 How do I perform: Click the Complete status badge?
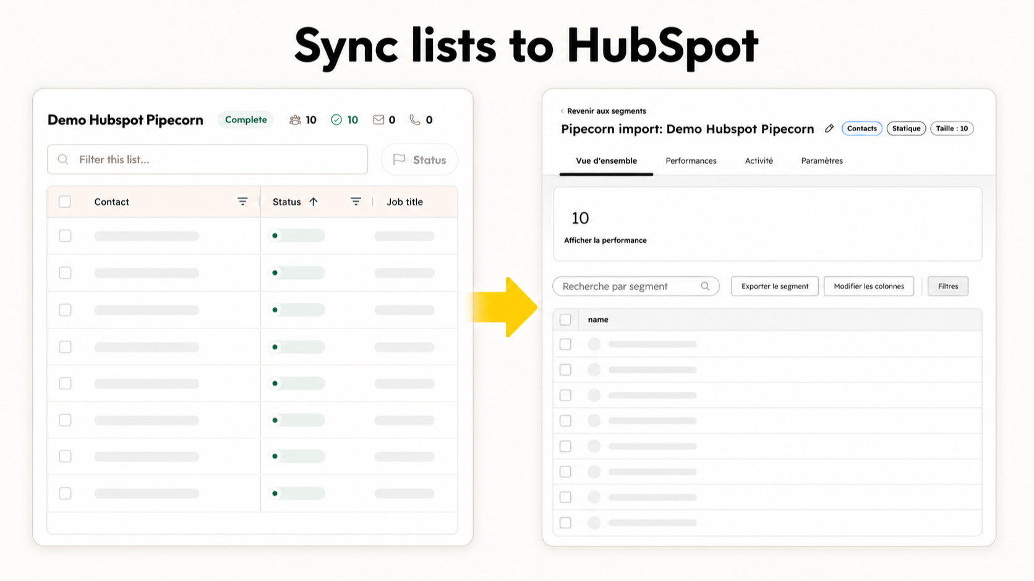pos(246,120)
